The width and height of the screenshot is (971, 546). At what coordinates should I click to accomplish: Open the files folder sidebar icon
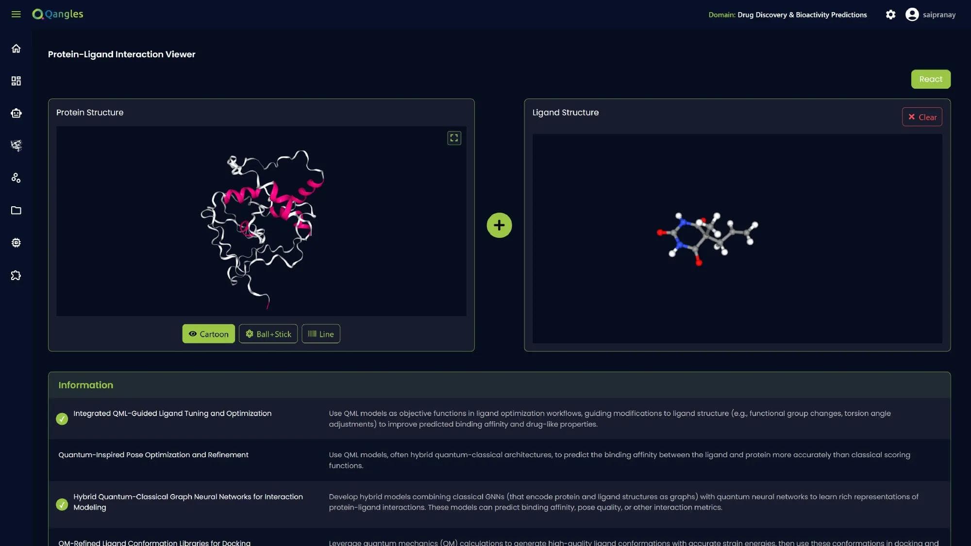tap(16, 210)
